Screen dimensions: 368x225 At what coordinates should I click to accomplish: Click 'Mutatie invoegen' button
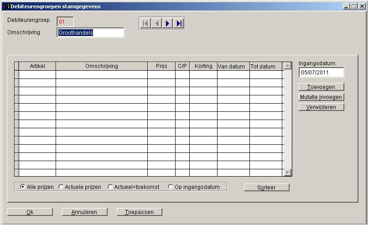321,97
